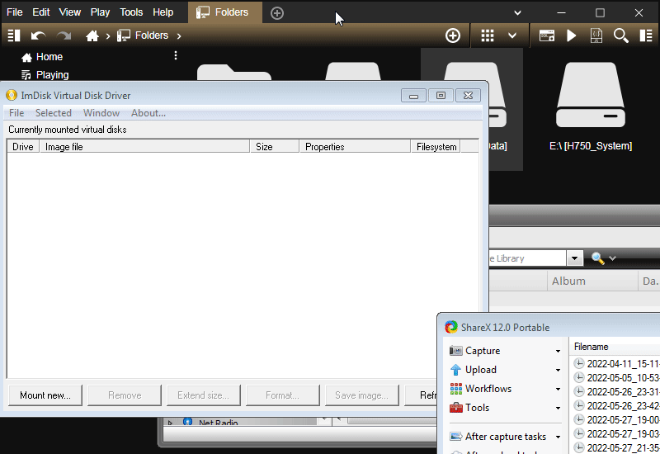Open the blue magnifier search in library window

point(598,258)
